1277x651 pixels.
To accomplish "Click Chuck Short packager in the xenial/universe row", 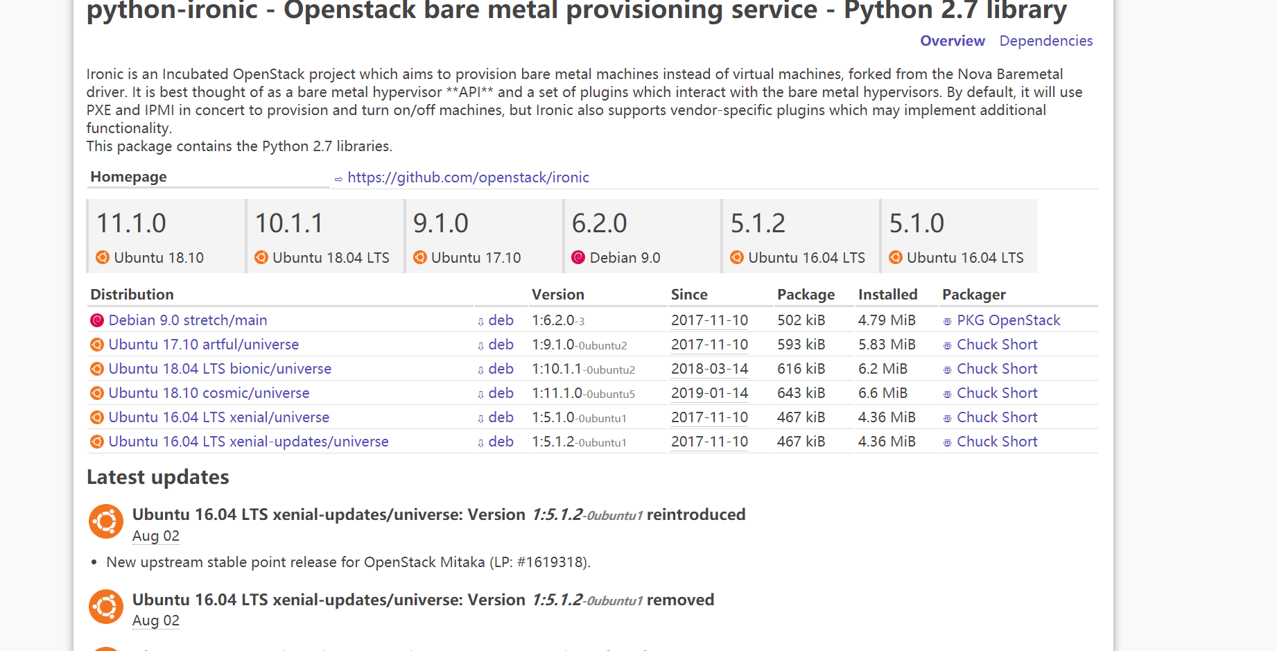I will pyautogui.click(x=996, y=417).
